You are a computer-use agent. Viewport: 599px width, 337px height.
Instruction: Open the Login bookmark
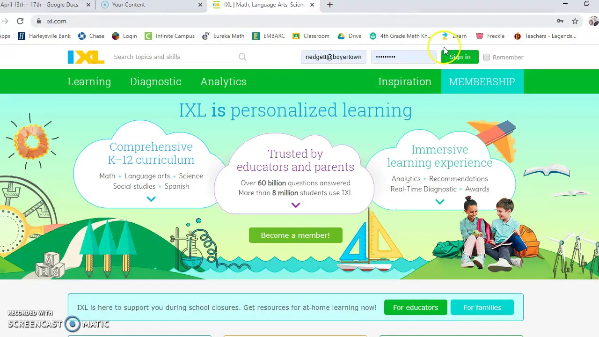[124, 36]
